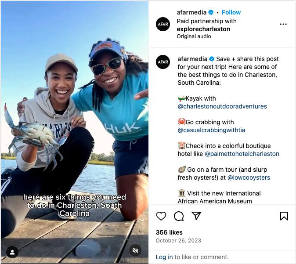Click the verified badge next to afarmedia header
Screen dimensions: 296x264
[x=211, y=12]
